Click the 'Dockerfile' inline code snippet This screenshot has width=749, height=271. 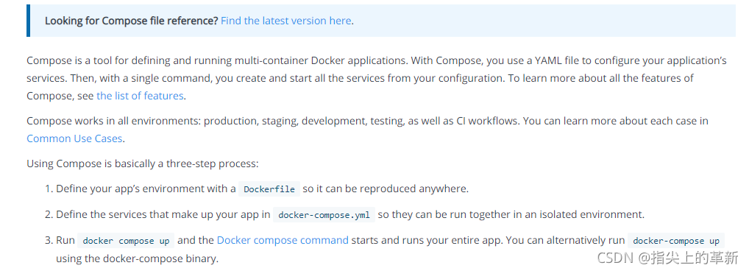tap(269, 189)
